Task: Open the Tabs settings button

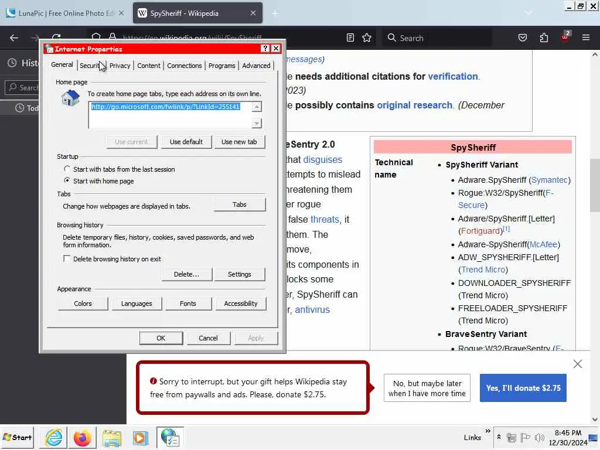Action: tap(240, 204)
